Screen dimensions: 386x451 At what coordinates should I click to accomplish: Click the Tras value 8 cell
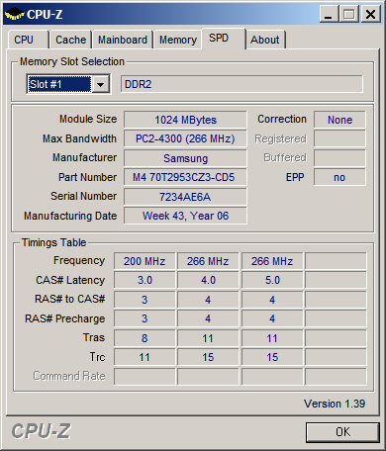tap(145, 338)
